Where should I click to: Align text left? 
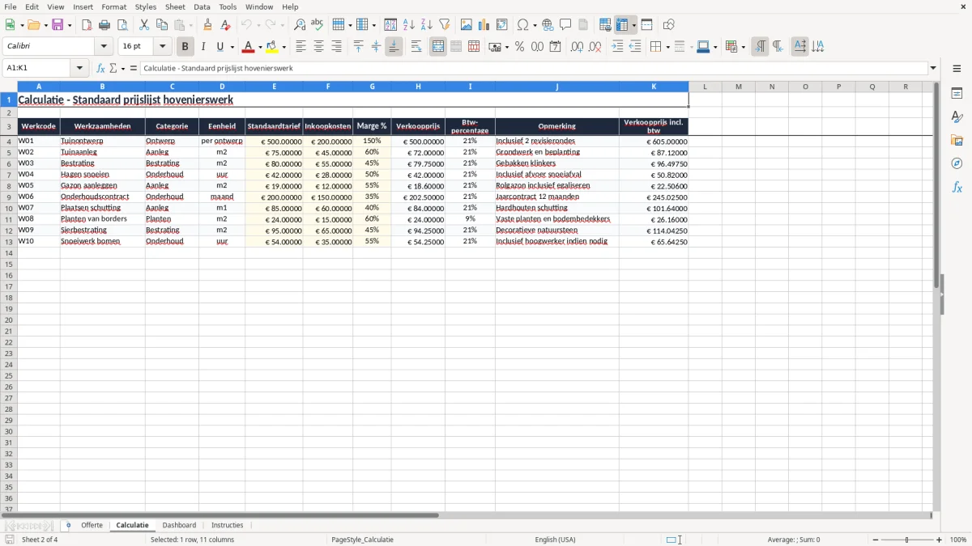[301, 47]
